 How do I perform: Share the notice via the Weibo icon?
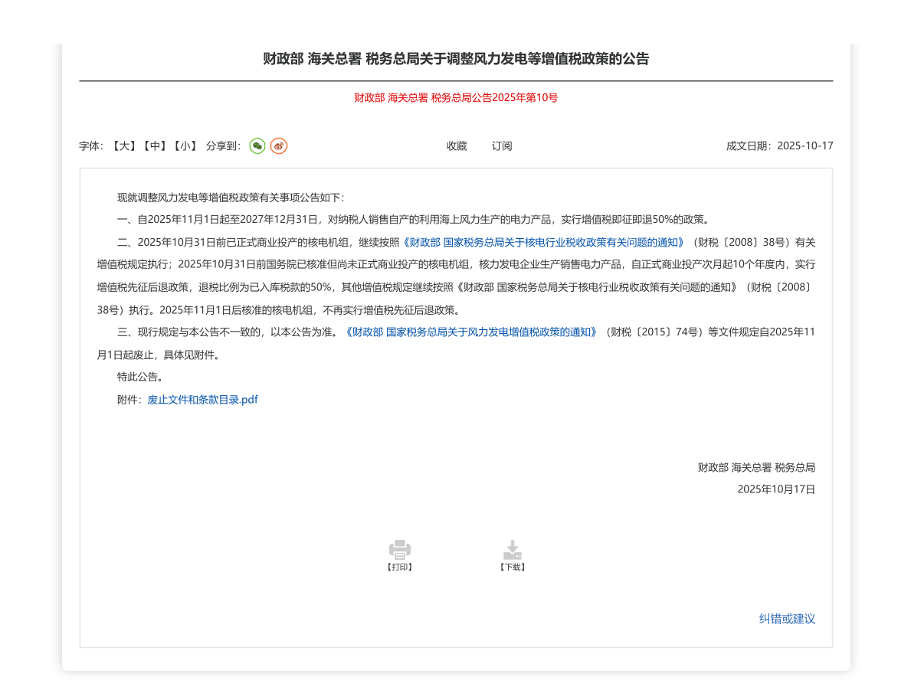[x=279, y=145]
